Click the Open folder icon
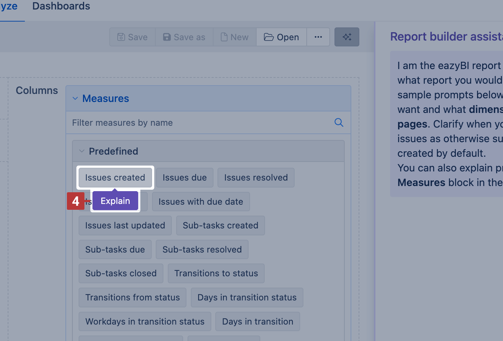Viewport: 503px width, 341px height. pyautogui.click(x=269, y=37)
